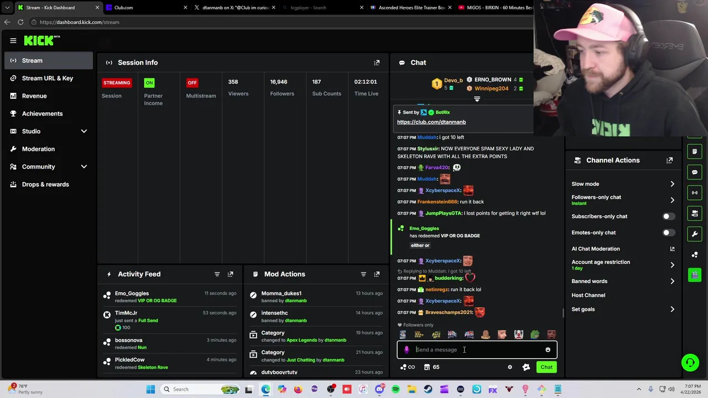Open the hamburger menu beside the Kick logo
Screen dimensions: 708x398
[x=13, y=40]
